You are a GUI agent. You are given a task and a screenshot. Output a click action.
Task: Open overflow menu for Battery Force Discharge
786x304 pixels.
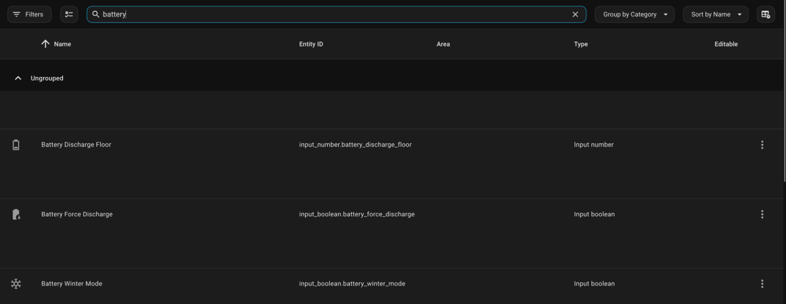[x=762, y=214]
